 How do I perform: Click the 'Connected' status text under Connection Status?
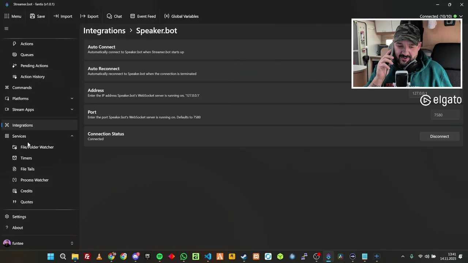pos(95,139)
